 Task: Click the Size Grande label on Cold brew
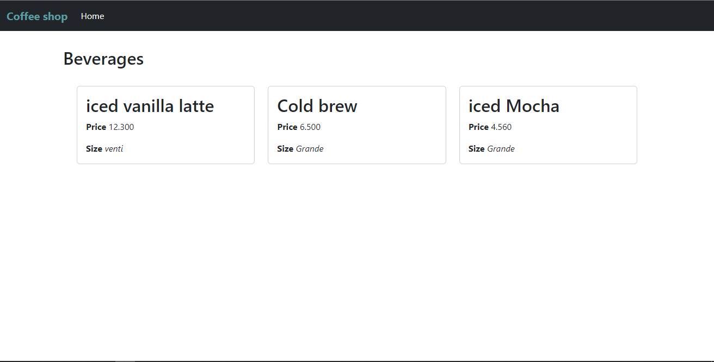click(300, 148)
